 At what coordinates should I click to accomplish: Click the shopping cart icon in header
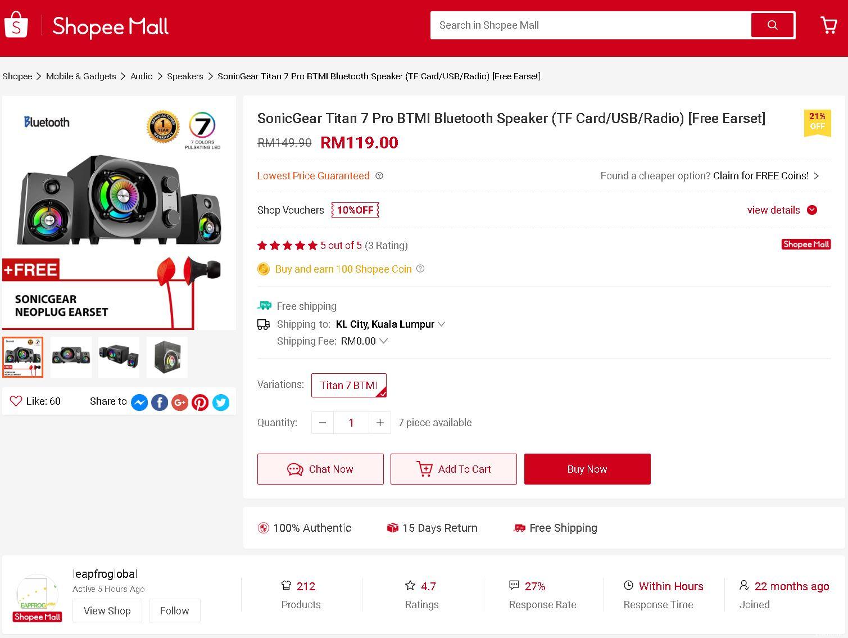click(x=828, y=25)
